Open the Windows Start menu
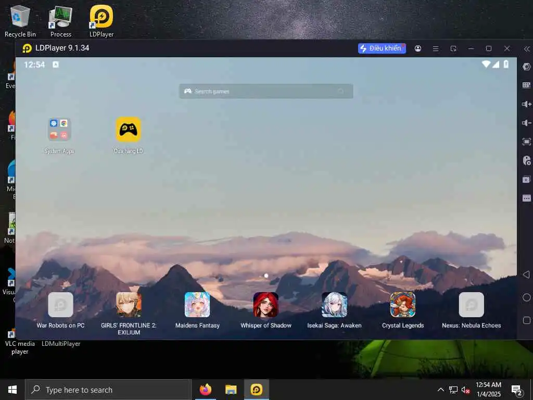Image resolution: width=533 pixels, height=400 pixels. coord(12,390)
